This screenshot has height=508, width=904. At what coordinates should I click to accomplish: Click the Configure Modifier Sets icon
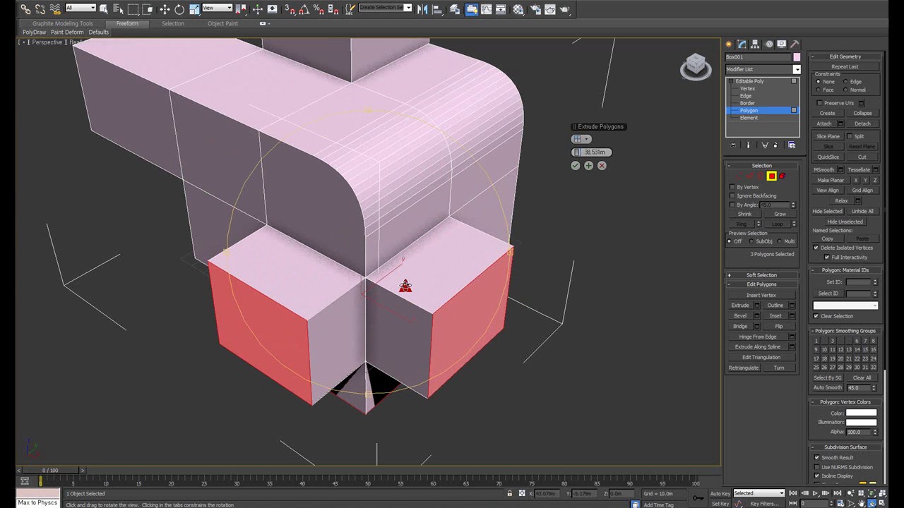pyautogui.click(x=792, y=145)
